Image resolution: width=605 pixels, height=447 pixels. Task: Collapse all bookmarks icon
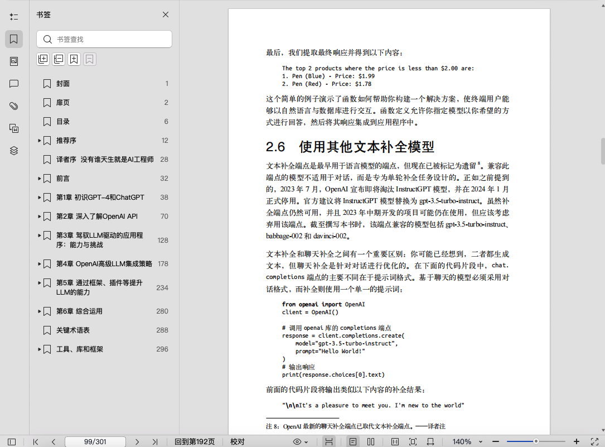tap(59, 59)
